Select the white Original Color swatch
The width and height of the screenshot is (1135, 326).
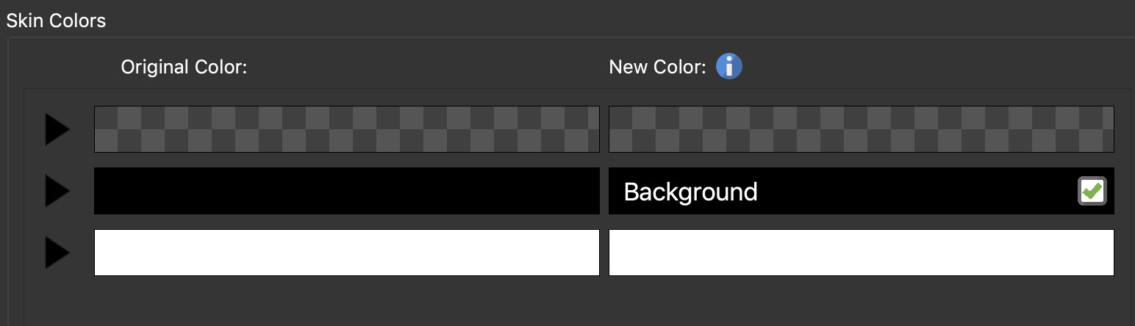click(346, 253)
